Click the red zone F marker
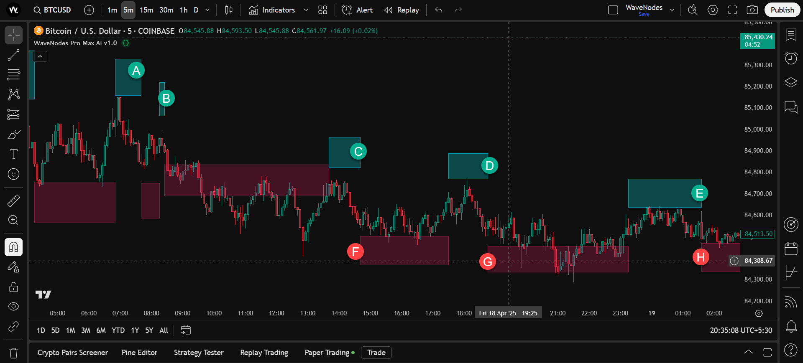 355,251
